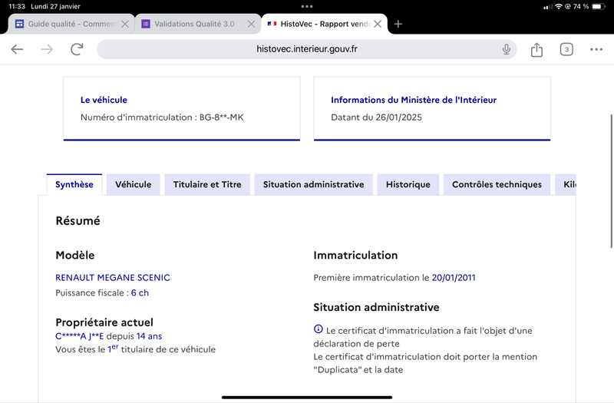
Task: Add a new browser tab
Action: tap(398, 24)
